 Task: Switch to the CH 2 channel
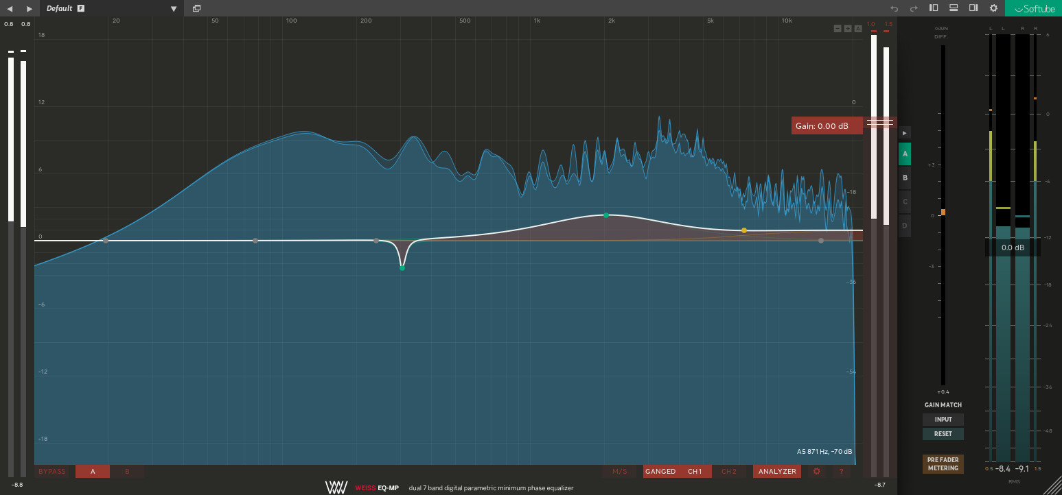tap(728, 472)
